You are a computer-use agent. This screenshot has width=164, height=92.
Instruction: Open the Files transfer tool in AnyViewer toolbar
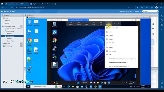101,23
